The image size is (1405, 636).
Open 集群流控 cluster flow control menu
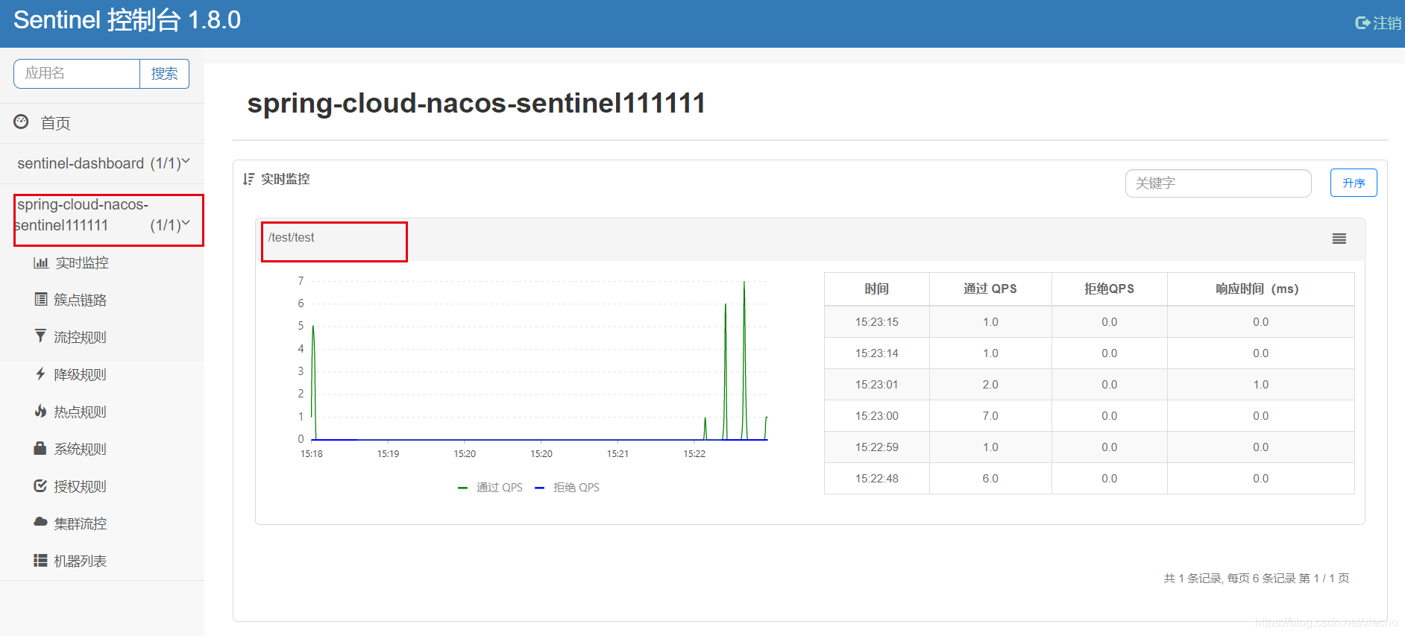pyautogui.click(x=81, y=523)
